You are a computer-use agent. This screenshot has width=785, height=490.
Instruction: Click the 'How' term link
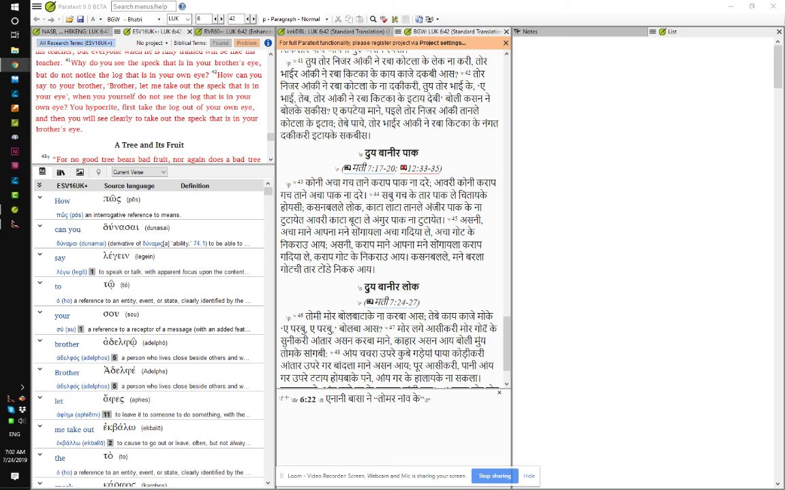(62, 201)
